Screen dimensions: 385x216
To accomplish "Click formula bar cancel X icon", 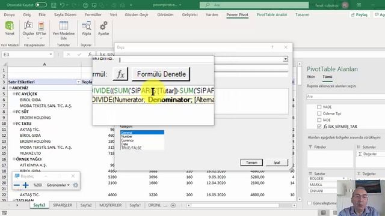I will point(69,55).
